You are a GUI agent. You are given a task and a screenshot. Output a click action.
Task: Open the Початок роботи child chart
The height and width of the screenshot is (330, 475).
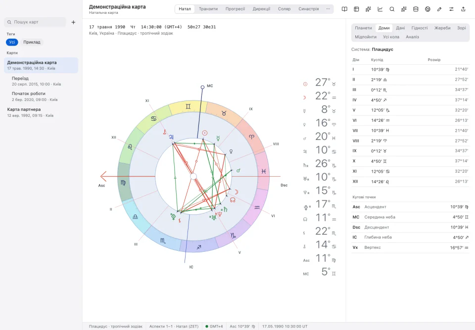pyautogui.click(x=41, y=96)
